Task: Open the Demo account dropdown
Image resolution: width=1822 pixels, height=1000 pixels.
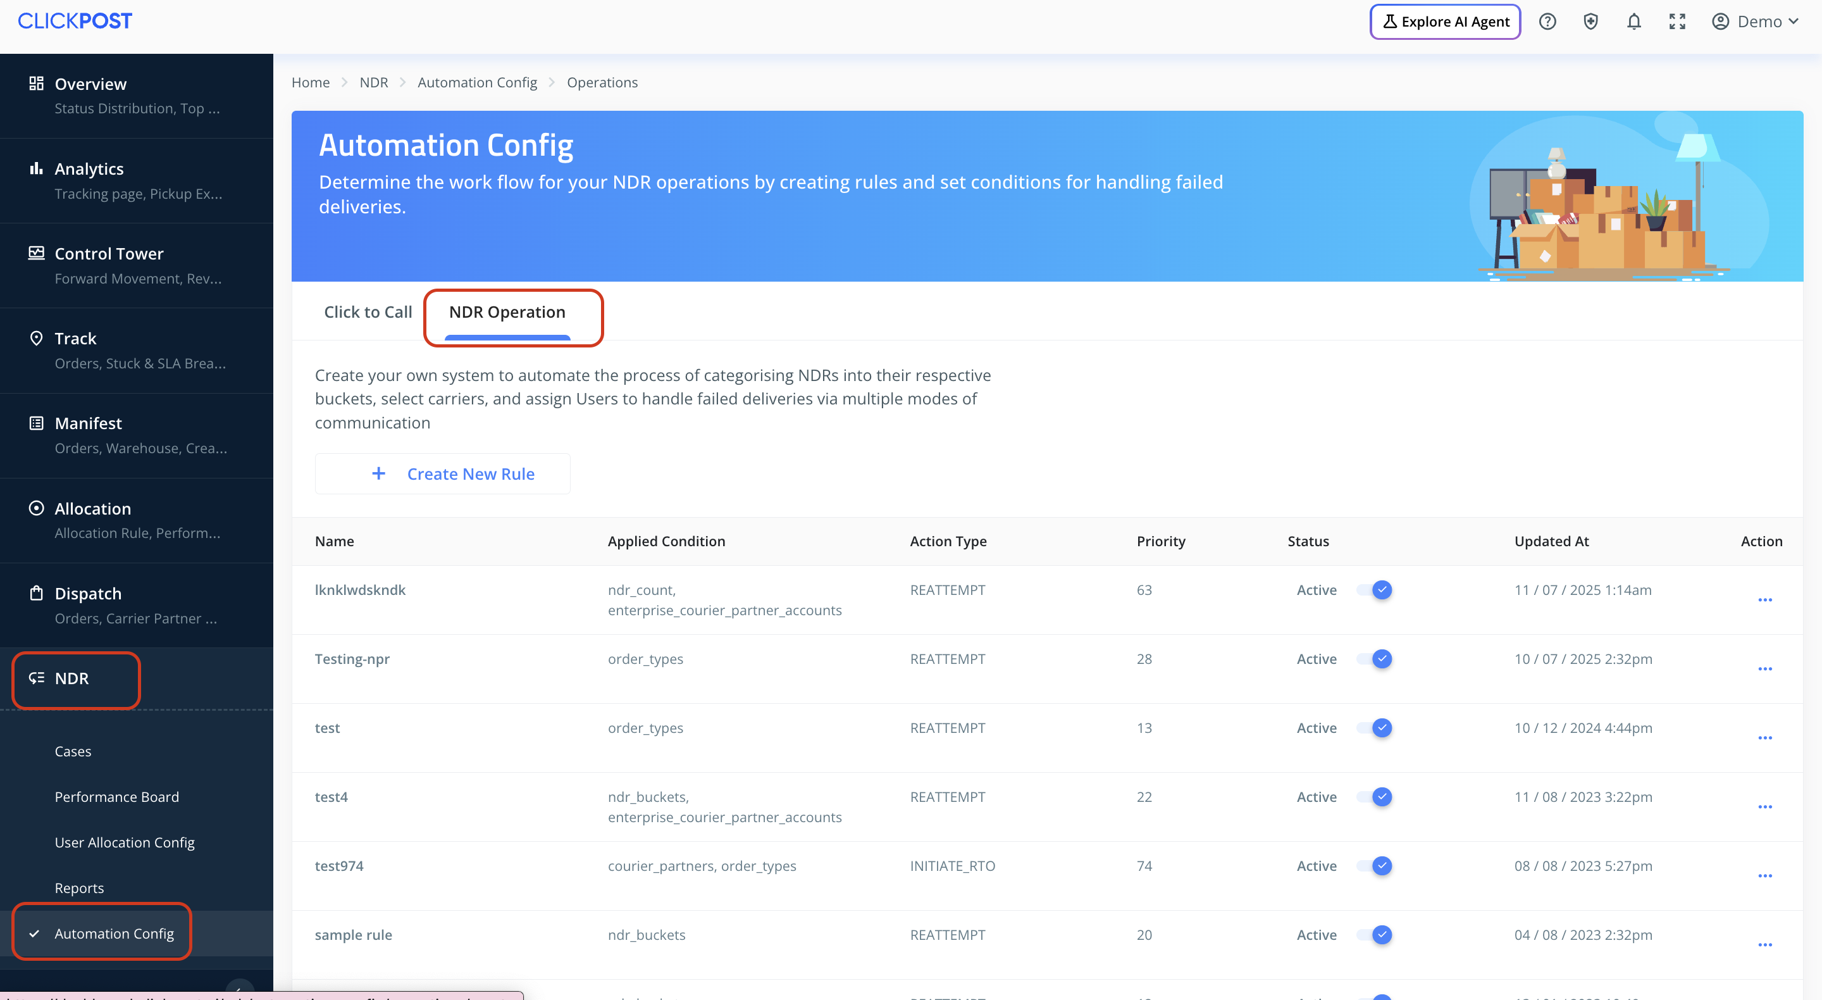Action: (1755, 22)
